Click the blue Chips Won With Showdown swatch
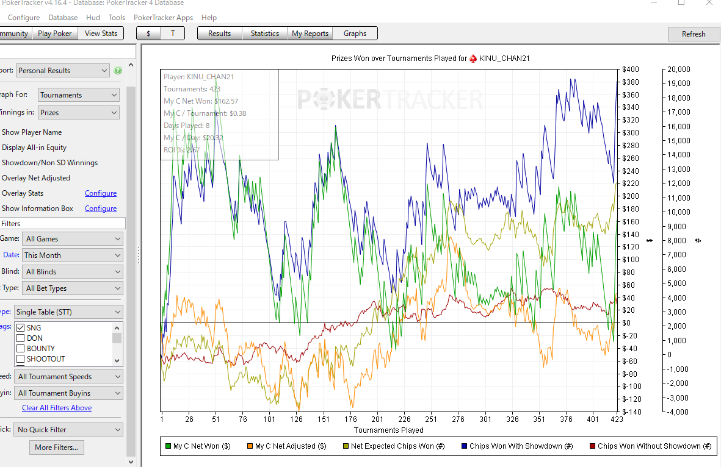Viewport: 721px width, 467px height. tap(464, 446)
